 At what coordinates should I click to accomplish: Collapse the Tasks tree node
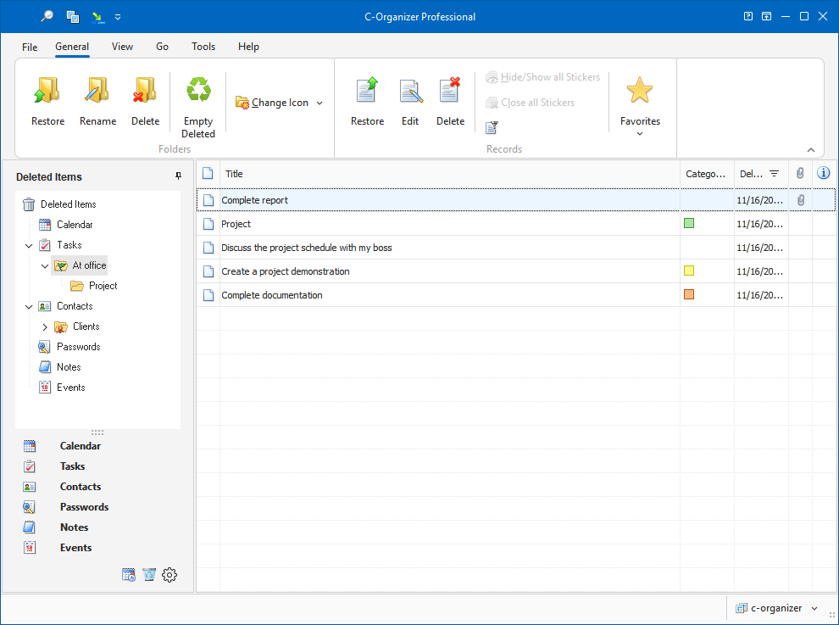pos(29,245)
